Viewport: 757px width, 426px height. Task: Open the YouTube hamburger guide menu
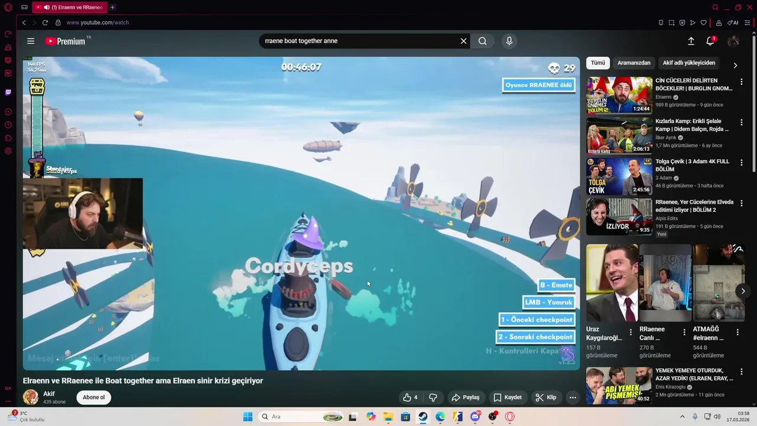[x=31, y=41]
